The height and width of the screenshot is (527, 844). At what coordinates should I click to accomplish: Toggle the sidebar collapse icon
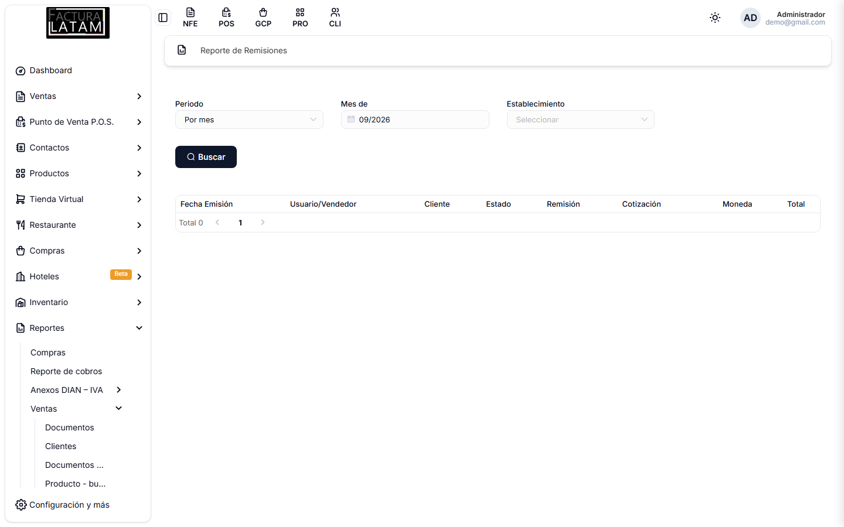click(x=163, y=18)
